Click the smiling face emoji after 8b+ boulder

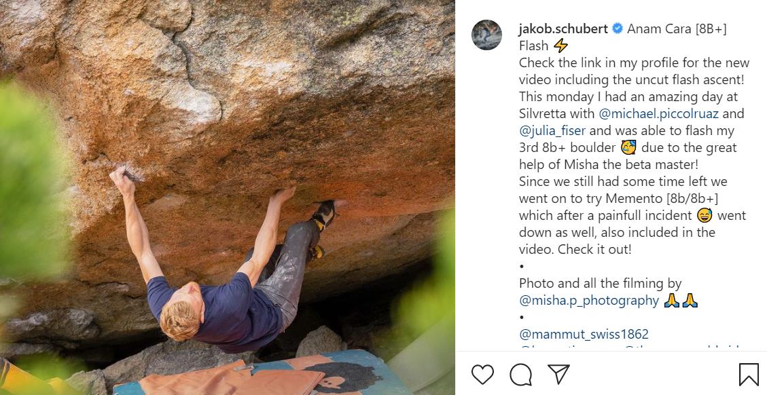point(628,148)
